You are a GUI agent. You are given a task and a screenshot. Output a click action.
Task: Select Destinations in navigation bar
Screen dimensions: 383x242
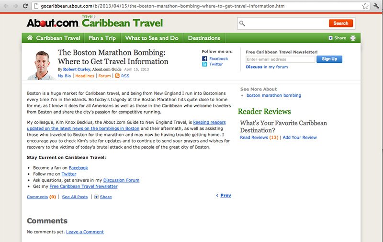click(204, 38)
